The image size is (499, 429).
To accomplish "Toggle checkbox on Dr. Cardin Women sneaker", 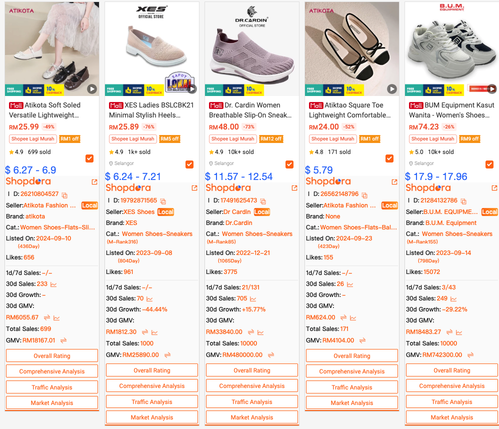I will pos(289,164).
